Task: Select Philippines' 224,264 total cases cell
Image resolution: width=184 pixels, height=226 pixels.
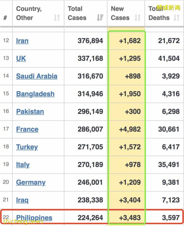Action: 90,218
